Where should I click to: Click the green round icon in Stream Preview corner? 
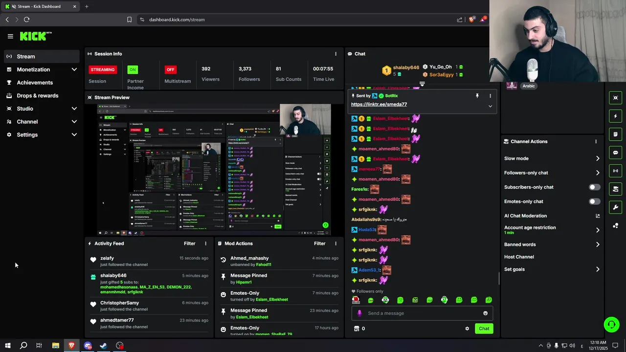326,225
